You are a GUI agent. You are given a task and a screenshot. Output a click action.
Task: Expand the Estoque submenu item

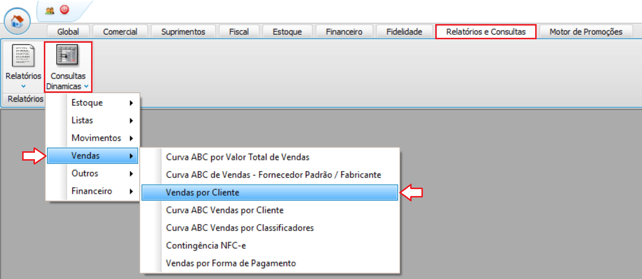click(x=92, y=103)
